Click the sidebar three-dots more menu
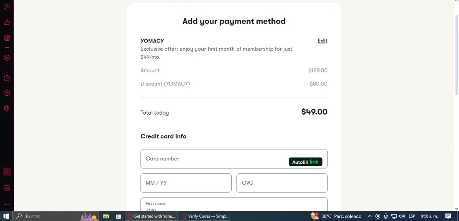This screenshot has height=221, width=459. [7, 204]
